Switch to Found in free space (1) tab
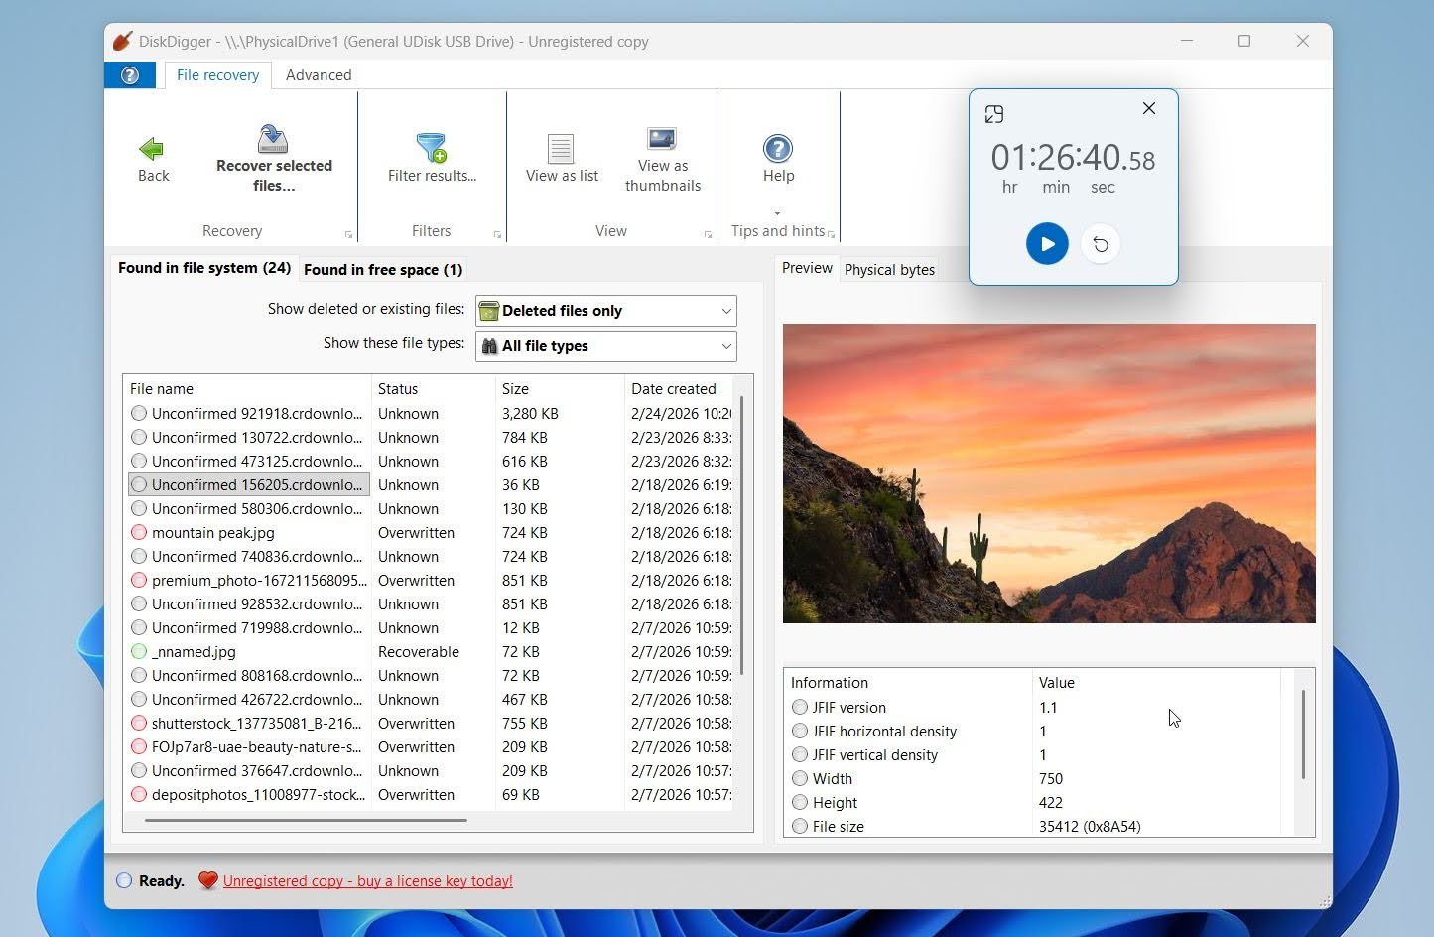Viewport: 1434px width, 937px height. coord(383,270)
